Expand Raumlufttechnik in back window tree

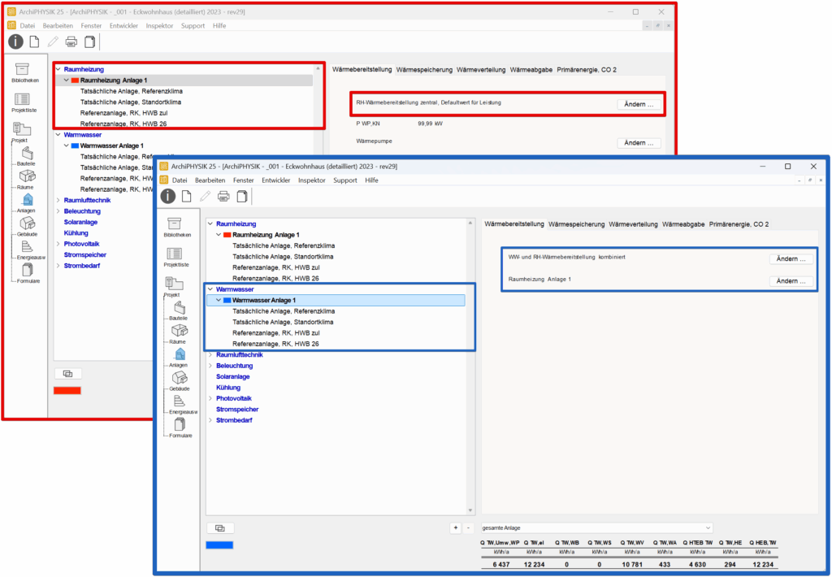[58, 200]
